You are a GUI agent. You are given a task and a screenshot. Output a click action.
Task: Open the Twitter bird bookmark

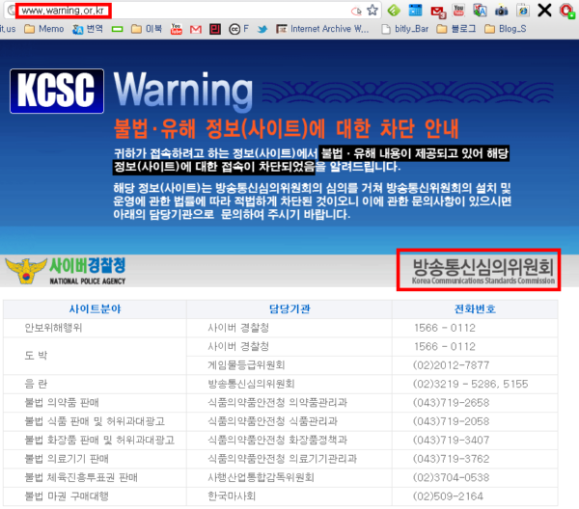[x=262, y=29]
